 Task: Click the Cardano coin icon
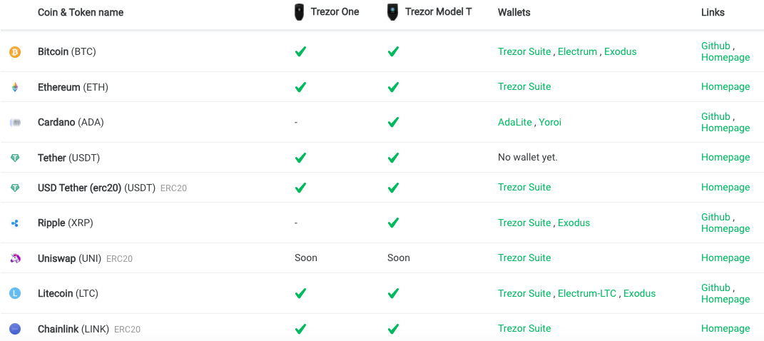(15, 122)
